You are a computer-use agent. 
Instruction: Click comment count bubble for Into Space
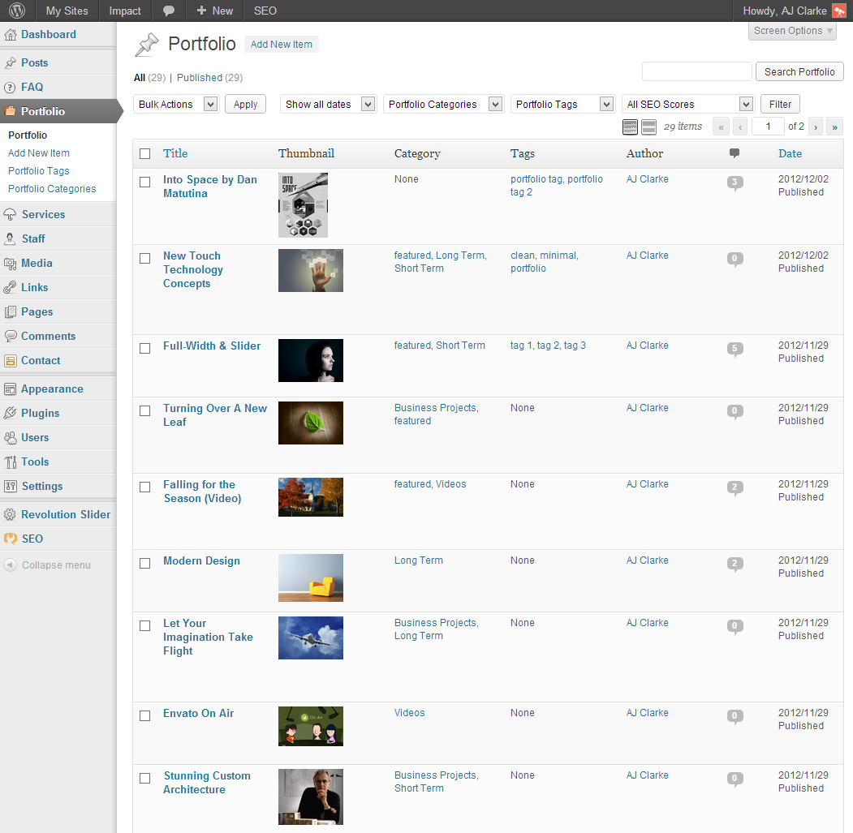735,183
